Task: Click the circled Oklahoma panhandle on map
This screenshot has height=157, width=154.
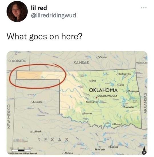Action: coord(38,76)
